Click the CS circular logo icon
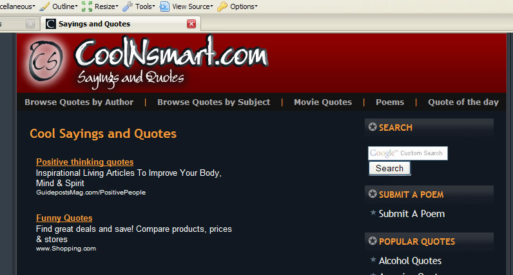The height and width of the screenshot is (275, 513). click(46, 61)
